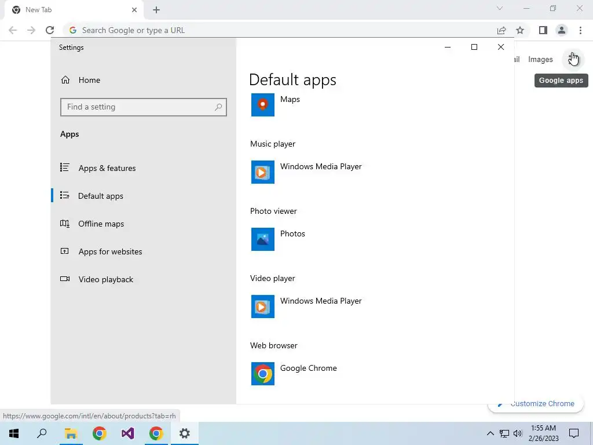Click Windows Media Player icon under Music player
593x445 pixels.
pos(263,172)
